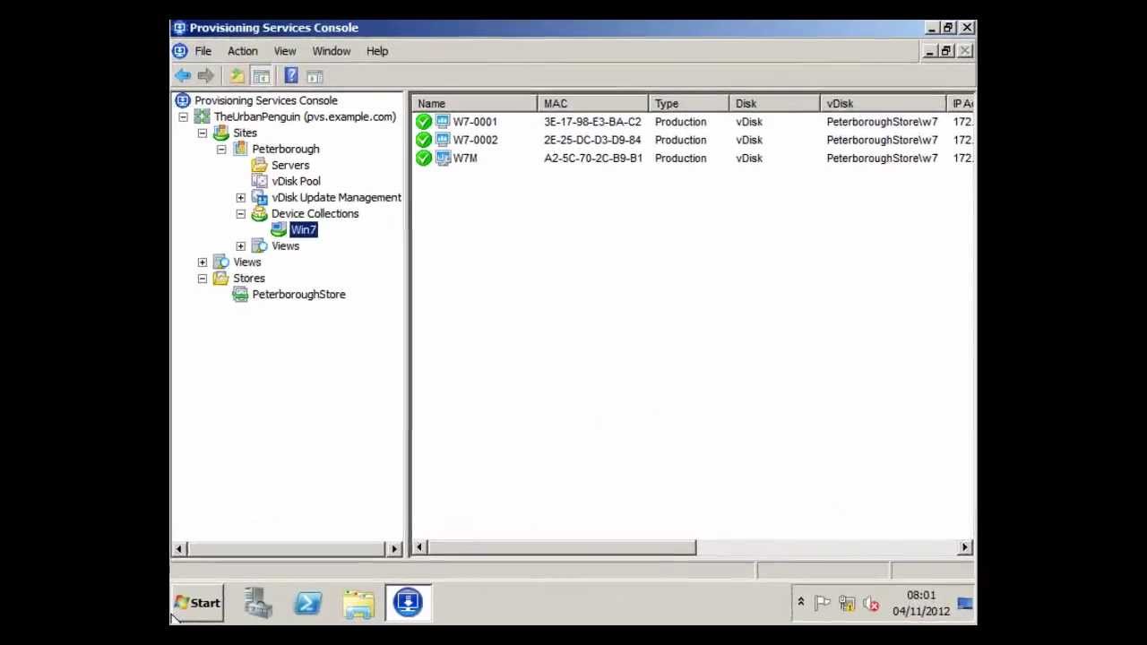Sort by MAC column header

pos(592,104)
